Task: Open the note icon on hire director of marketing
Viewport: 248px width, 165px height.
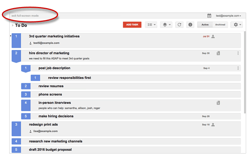Action: (x=218, y=53)
